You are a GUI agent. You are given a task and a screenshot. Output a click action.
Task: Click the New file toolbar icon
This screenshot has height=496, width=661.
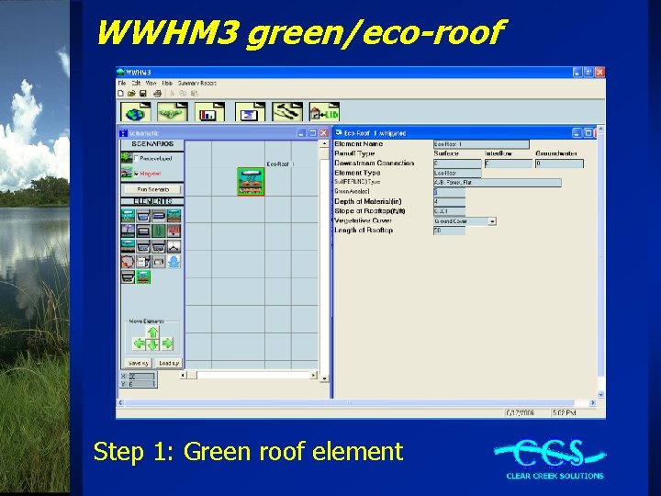tap(121, 94)
